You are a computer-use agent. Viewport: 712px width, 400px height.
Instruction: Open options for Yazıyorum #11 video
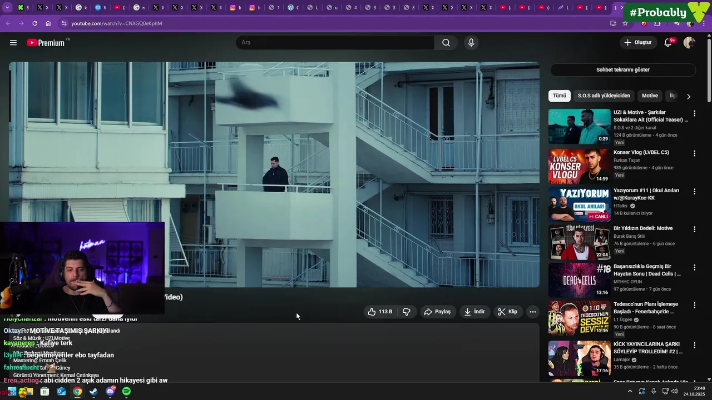click(x=694, y=191)
